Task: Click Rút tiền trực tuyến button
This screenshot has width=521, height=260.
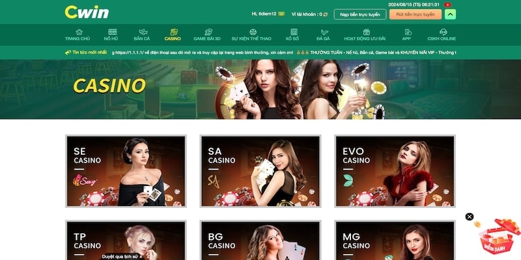Action: (415, 14)
